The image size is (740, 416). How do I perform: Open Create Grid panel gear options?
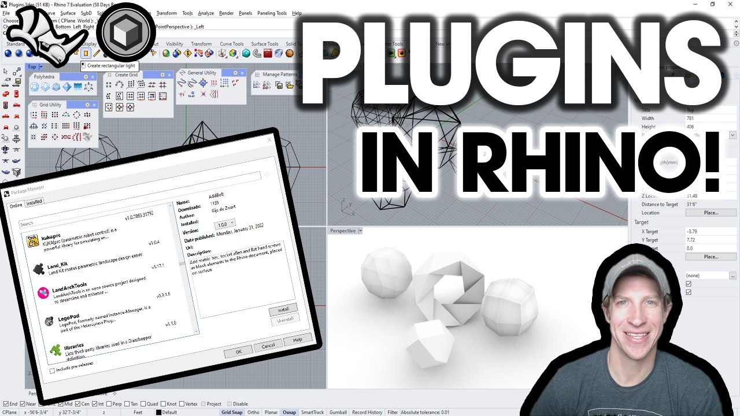pos(163,75)
